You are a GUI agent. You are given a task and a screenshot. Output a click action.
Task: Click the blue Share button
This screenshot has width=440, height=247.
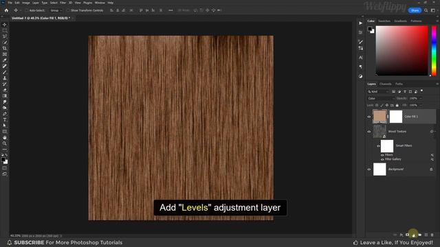415,10
